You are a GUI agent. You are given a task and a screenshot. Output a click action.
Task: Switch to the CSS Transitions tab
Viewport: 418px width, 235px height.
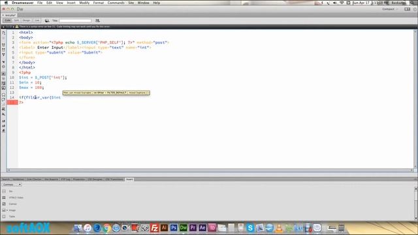click(x=114, y=180)
